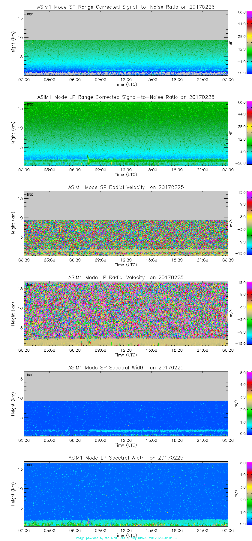The height and width of the screenshot is (541, 252).
Task: Click the DQO label in the top plot
Action: 30,14
